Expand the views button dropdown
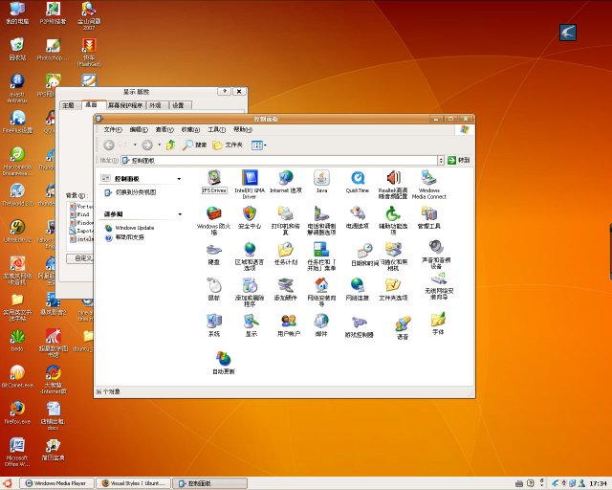Viewport: 612px width, 490px height. 264,145
